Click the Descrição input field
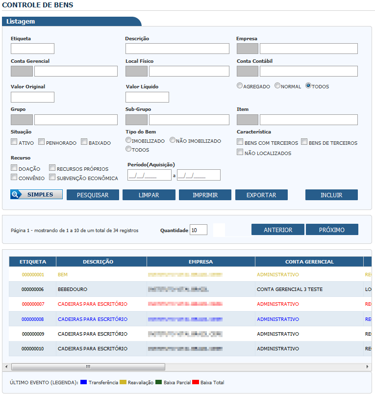This screenshot has height=396, width=375. (x=177, y=49)
